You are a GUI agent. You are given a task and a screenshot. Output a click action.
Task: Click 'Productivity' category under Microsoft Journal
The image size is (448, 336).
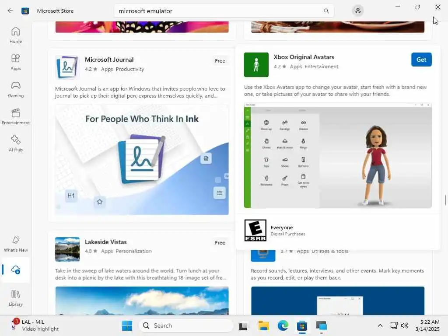[x=129, y=69]
